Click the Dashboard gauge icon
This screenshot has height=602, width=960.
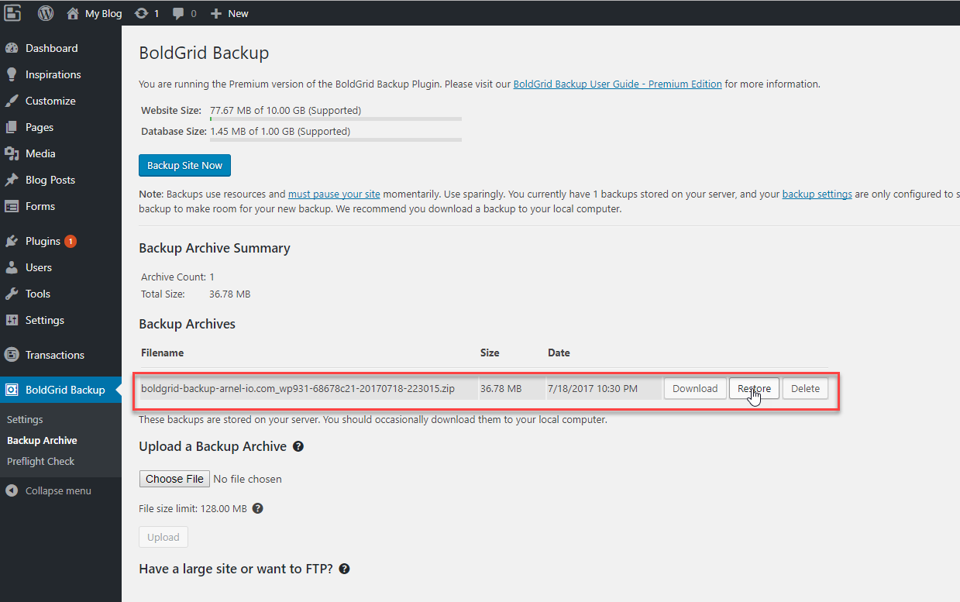(12, 48)
